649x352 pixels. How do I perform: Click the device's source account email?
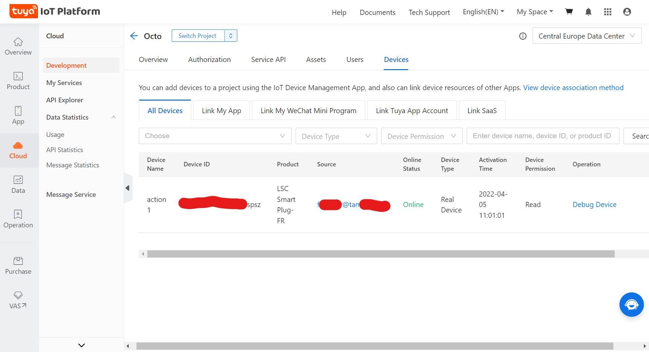[x=354, y=205]
